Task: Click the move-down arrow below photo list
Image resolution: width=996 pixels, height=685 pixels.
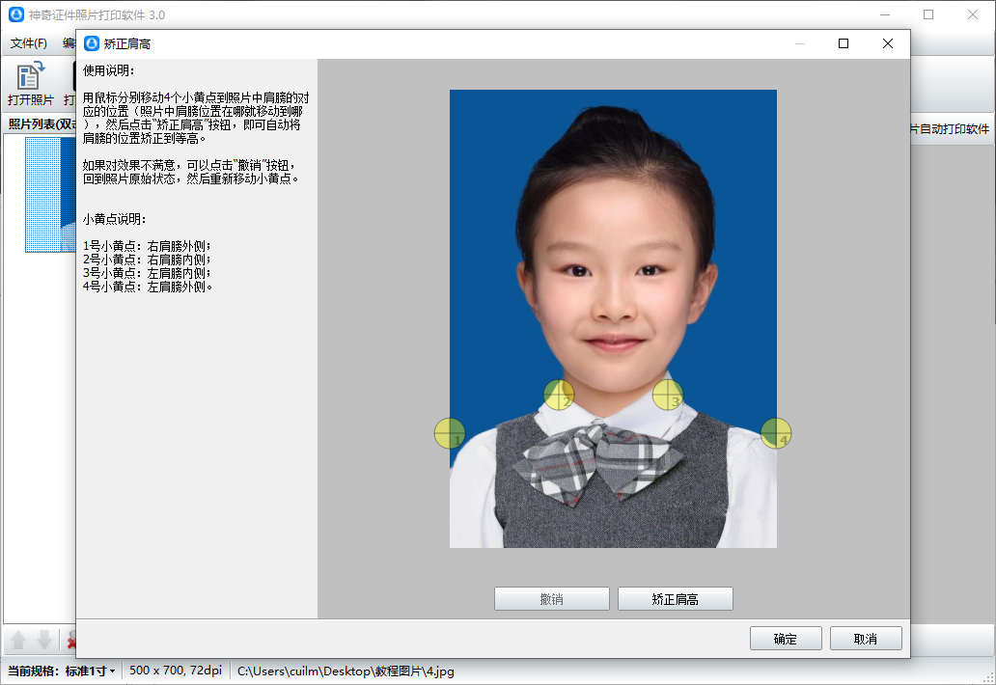Action: pos(45,641)
